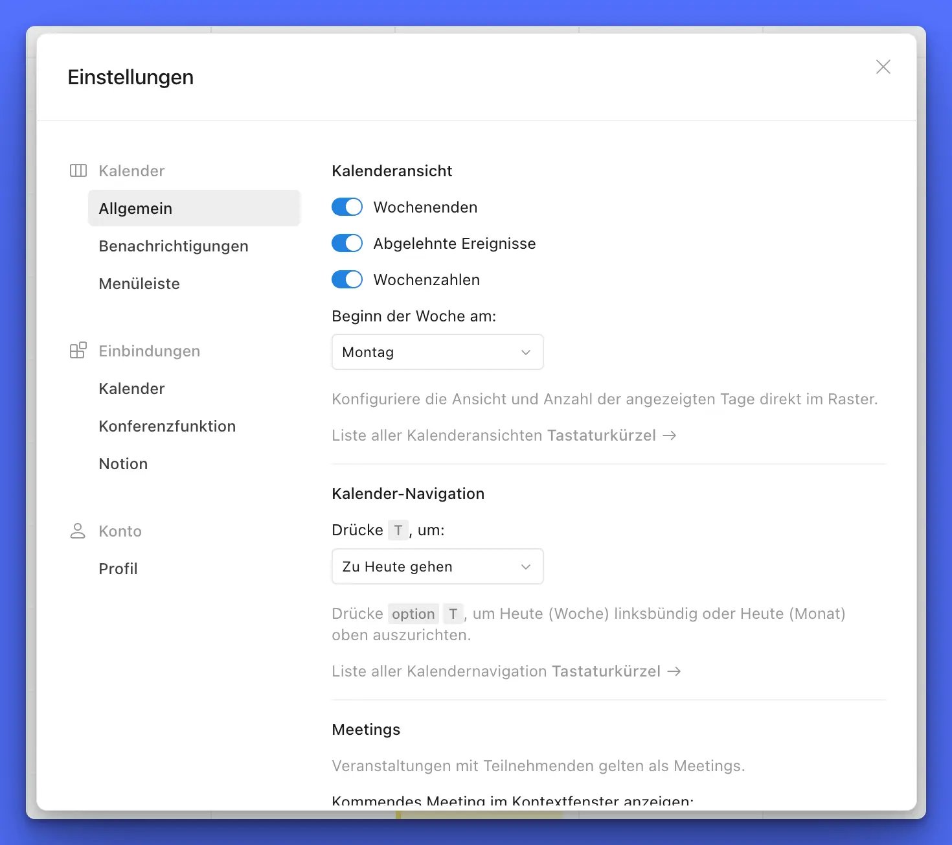Open the Konferenzfunktion integration settings
The width and height of the screenshot is (952, 845).
tap(167, 426)
